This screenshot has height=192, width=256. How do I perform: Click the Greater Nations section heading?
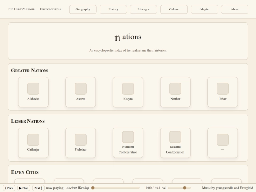[x=30, y=70]
